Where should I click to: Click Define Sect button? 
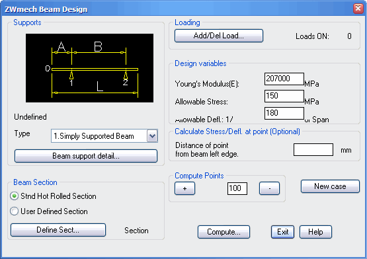tap(58, 230)
